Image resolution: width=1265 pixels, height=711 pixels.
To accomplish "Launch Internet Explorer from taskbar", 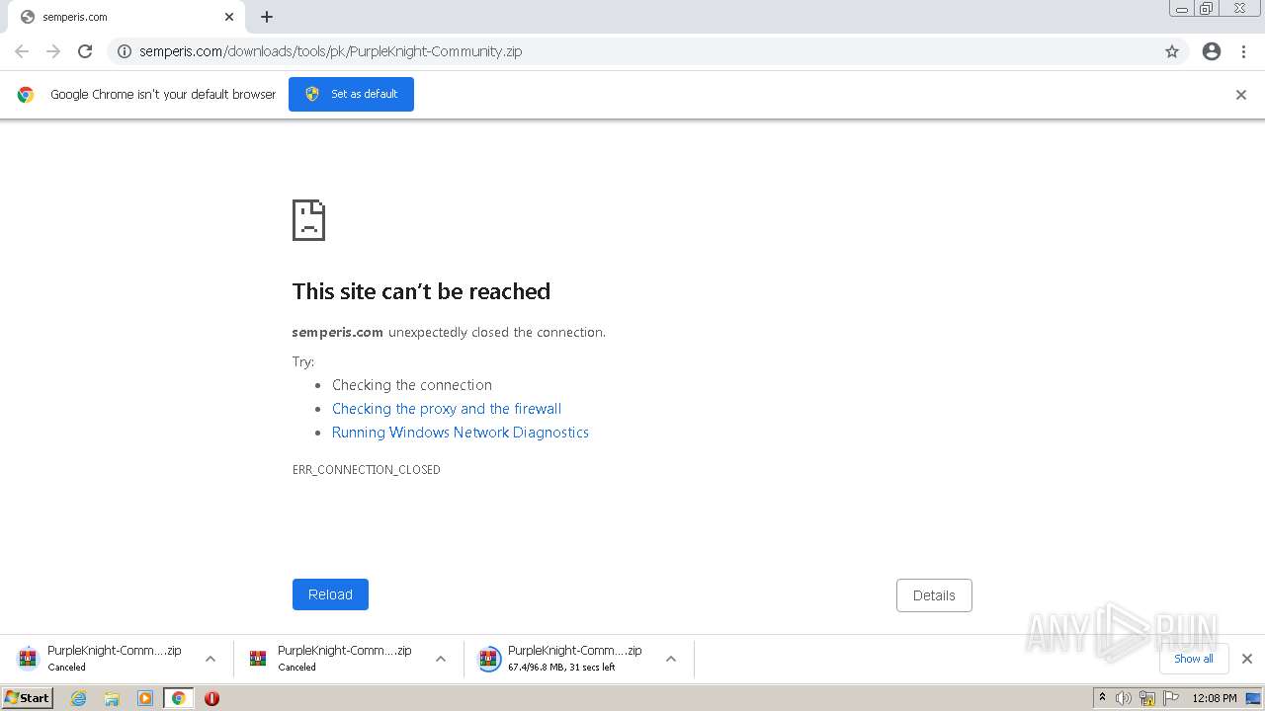I will [78, 698].
